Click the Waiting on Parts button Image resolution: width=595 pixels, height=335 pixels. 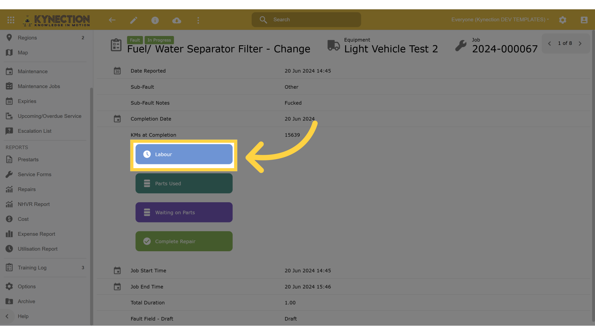pyautogui.click(x=184, y=212)
